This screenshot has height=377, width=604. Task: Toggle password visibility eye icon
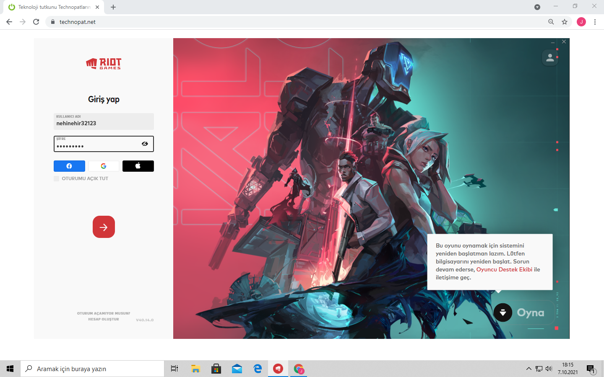[145, 144]
